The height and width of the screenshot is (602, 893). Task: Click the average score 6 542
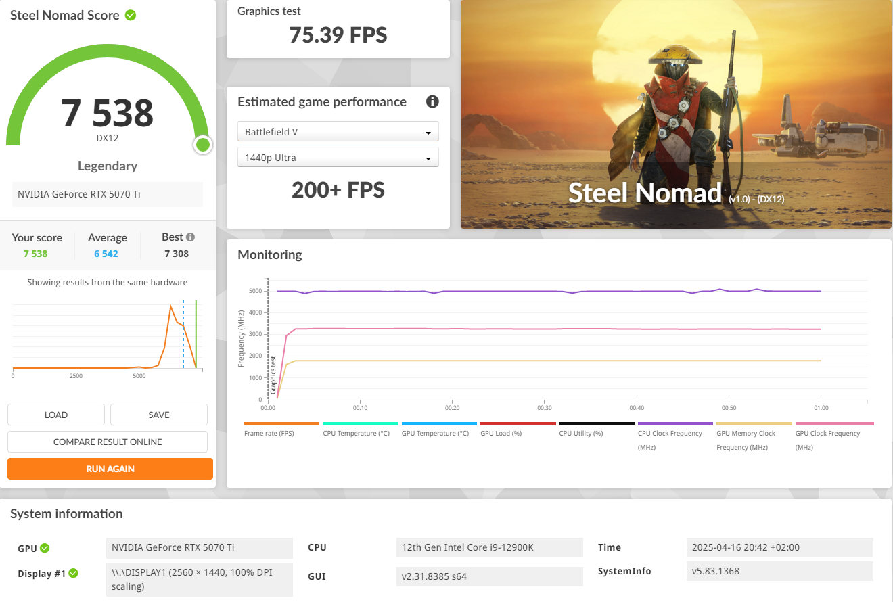[106, 254]
